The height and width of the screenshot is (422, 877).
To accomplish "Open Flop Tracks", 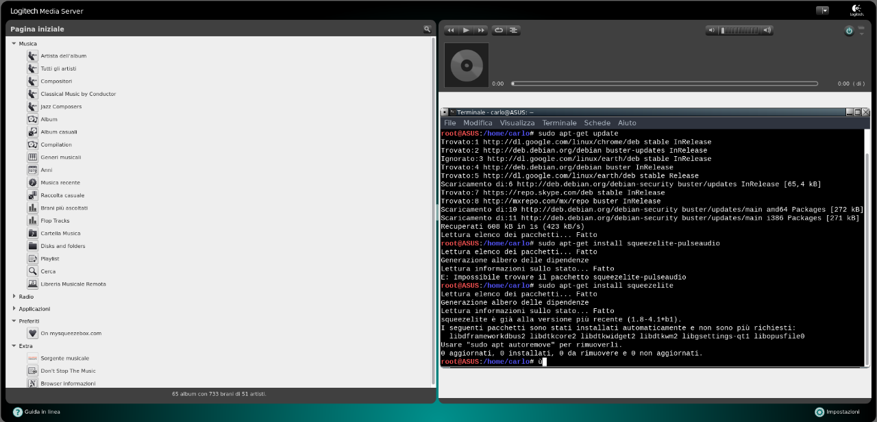I will [55, 221].
